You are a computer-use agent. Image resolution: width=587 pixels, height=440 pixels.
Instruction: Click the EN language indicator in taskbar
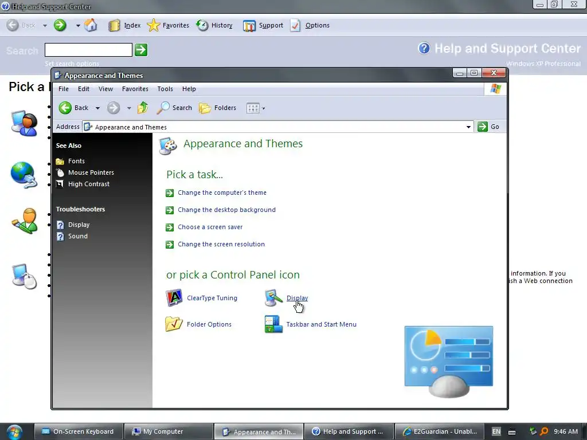point(496,431)
